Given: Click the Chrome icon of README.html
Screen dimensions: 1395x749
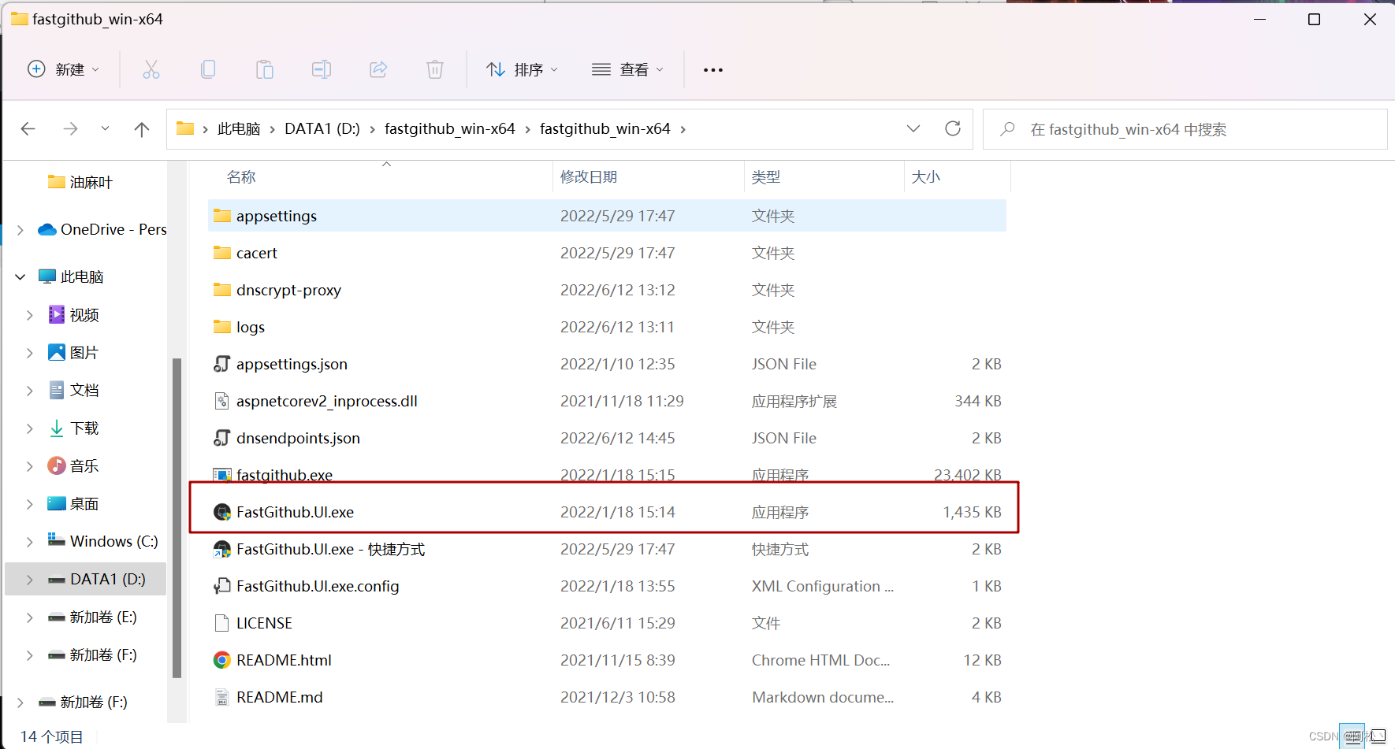Looking at the screenshot, I should tap(222, 660).
